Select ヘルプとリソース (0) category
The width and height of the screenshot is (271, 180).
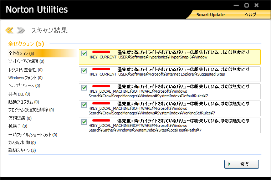coord(24,86)
